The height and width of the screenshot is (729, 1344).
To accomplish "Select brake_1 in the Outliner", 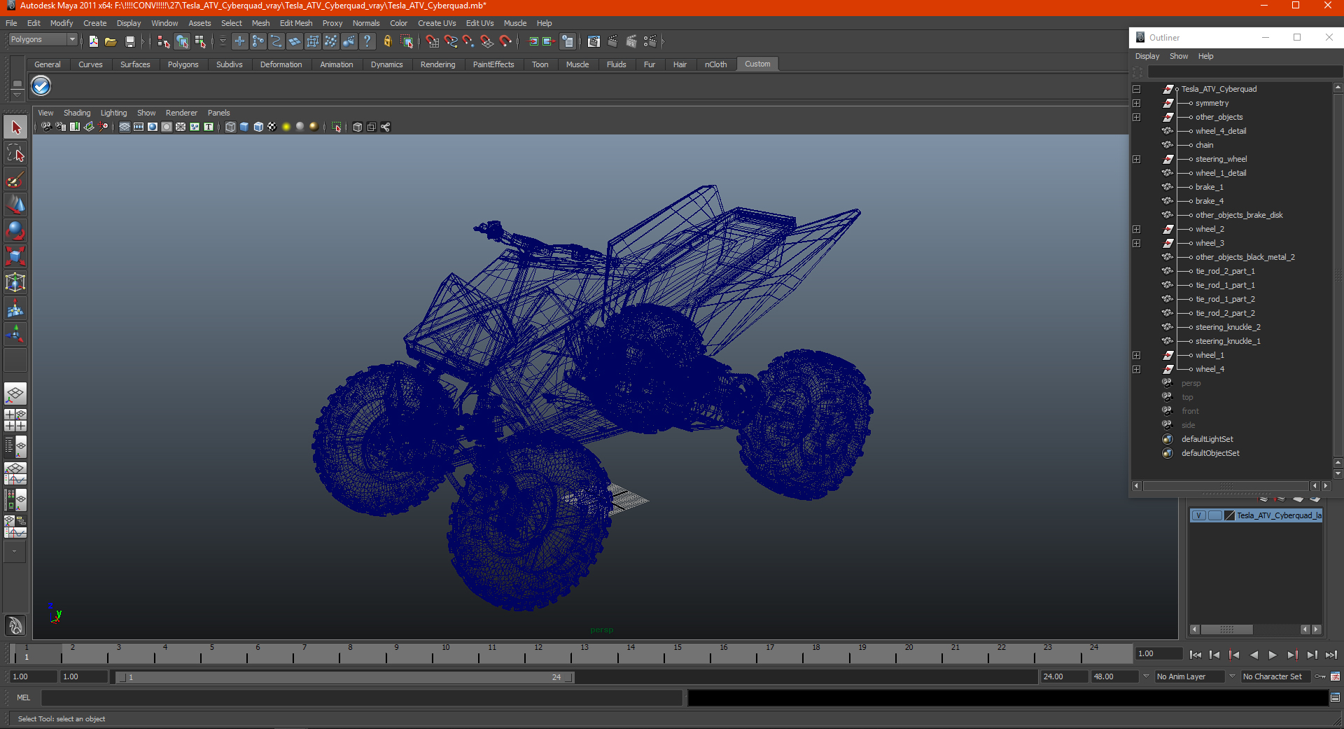I will [x=1209, y=187].
